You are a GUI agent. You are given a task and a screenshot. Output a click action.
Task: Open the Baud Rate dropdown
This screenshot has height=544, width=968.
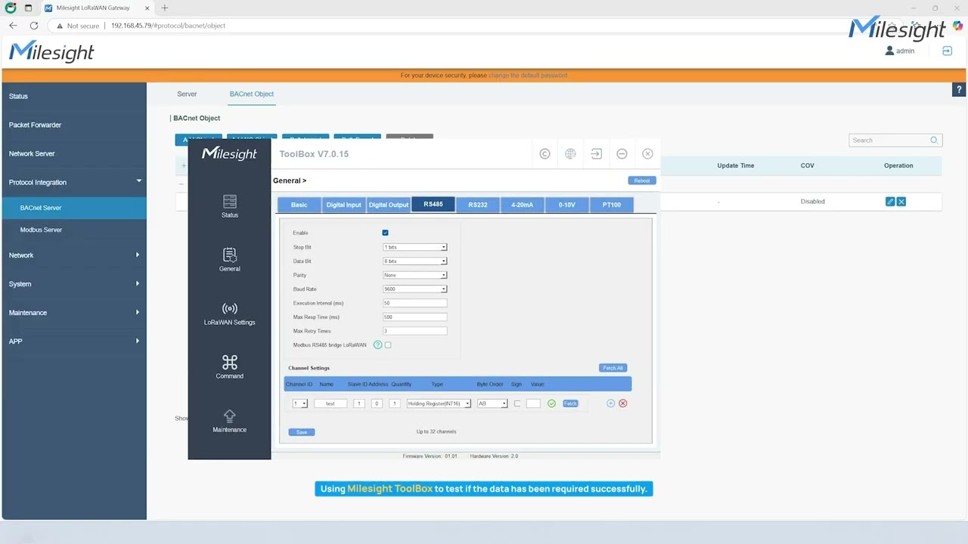point(415,289)
